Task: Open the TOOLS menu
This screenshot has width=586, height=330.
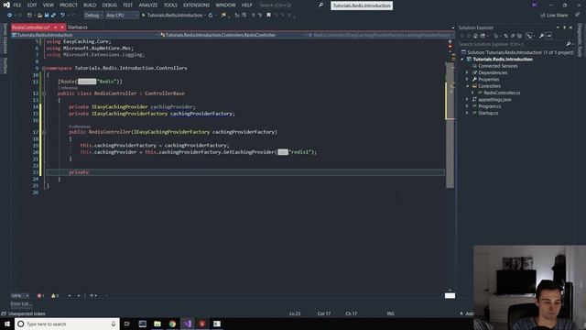Action: point(170,5)
